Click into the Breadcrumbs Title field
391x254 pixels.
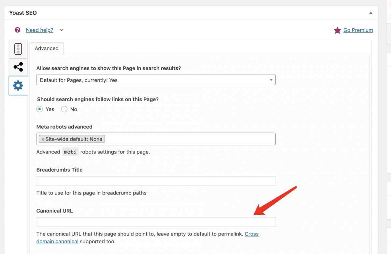pyautogui.click(x=156, y=181)
